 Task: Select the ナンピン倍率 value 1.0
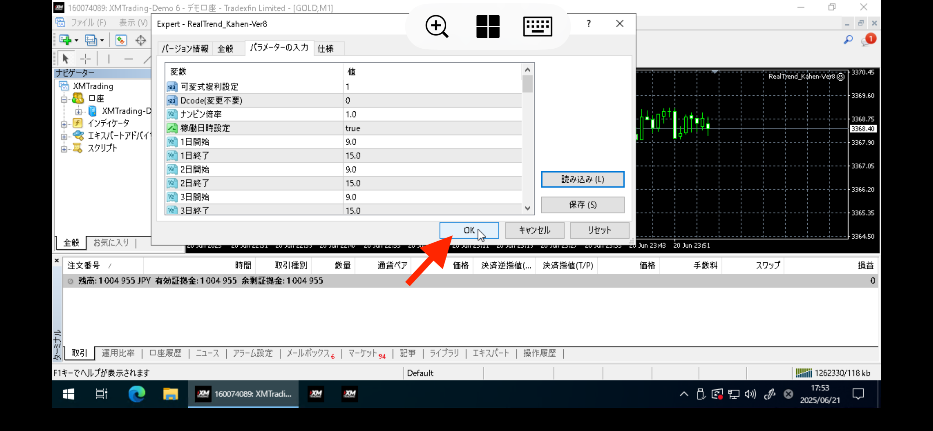(x=432, y=114)
